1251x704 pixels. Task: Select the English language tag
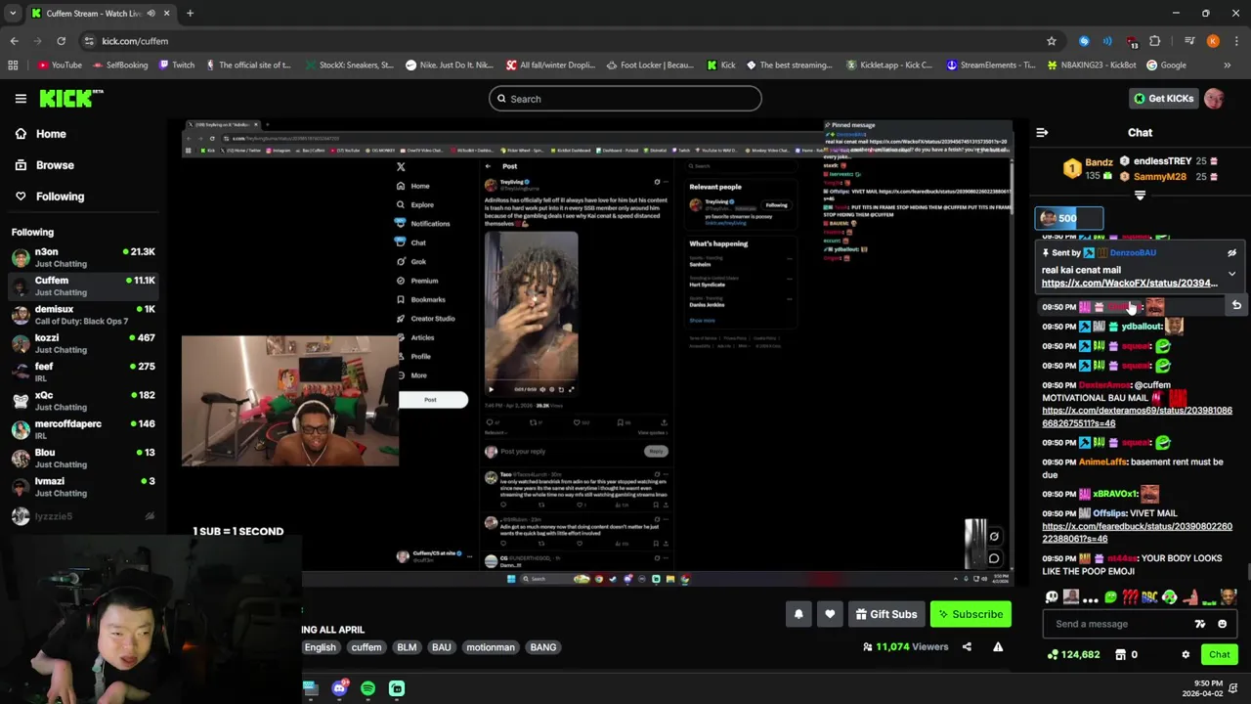pyautogui.click(x=320, y=647)
